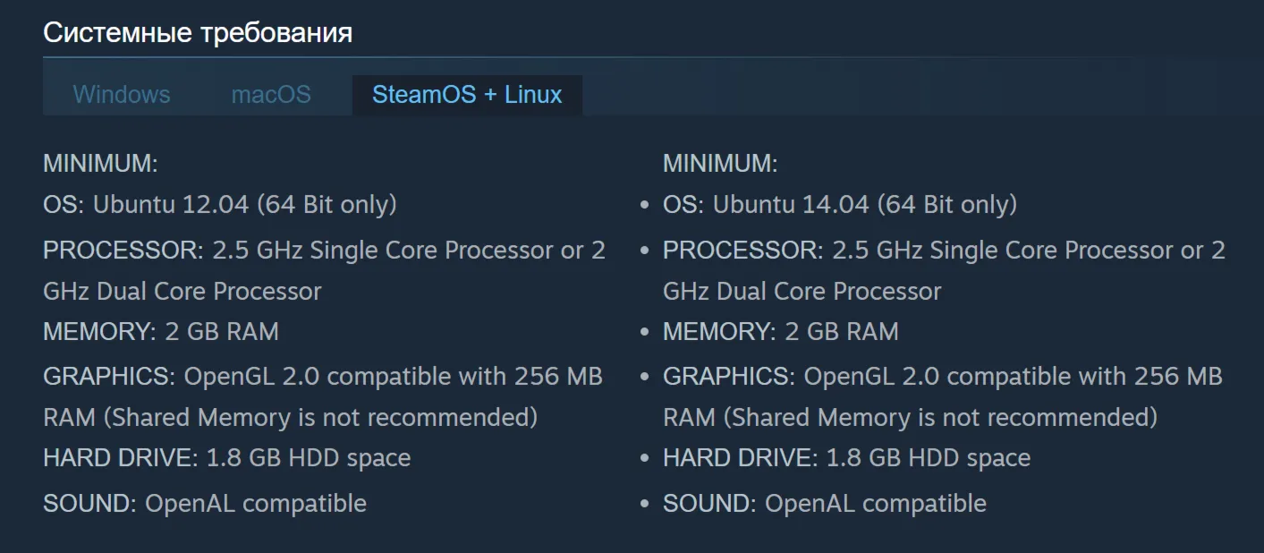Viewport: 1264px width, 553px height.
Task: Click the right HARD DRIVE 1.8 GB line
Action: [847, 458]
